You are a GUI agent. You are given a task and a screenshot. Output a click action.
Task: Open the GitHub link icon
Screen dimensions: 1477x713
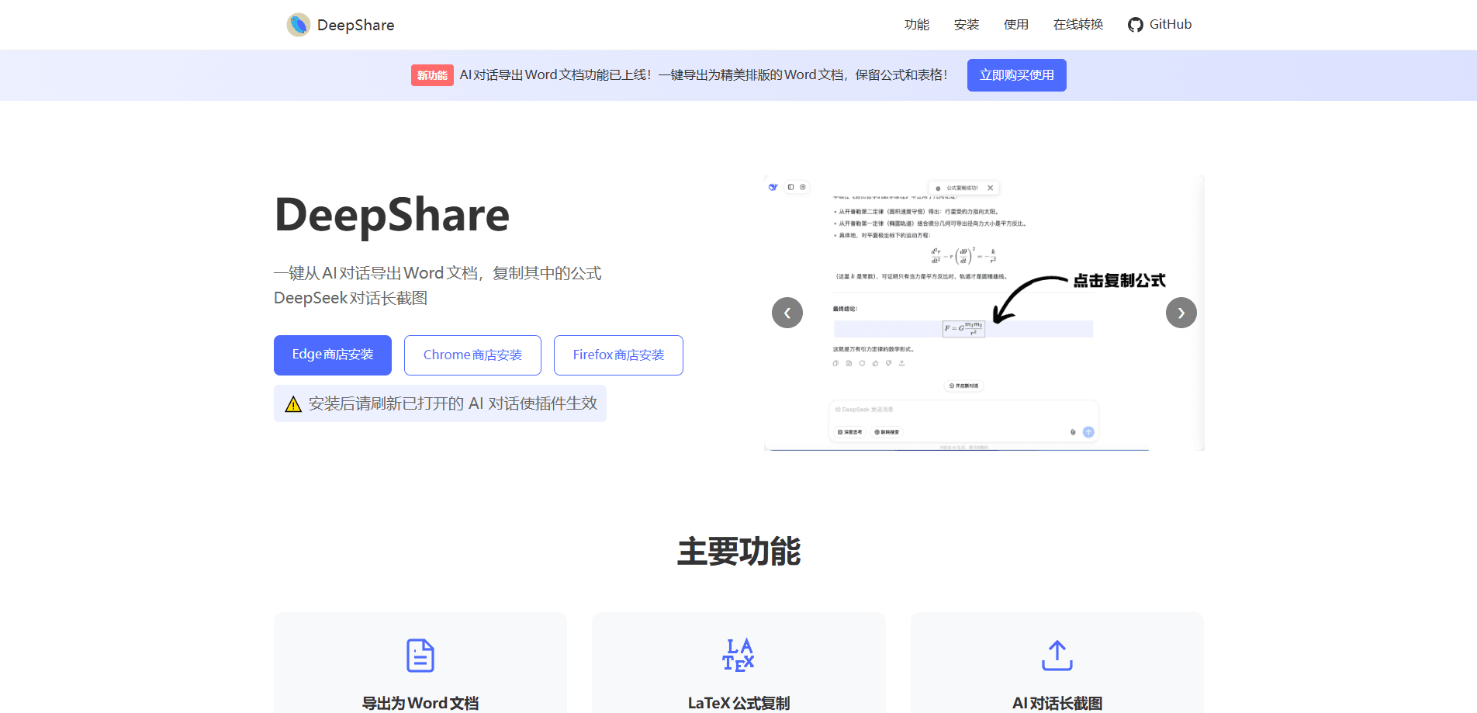point(1136,25)
